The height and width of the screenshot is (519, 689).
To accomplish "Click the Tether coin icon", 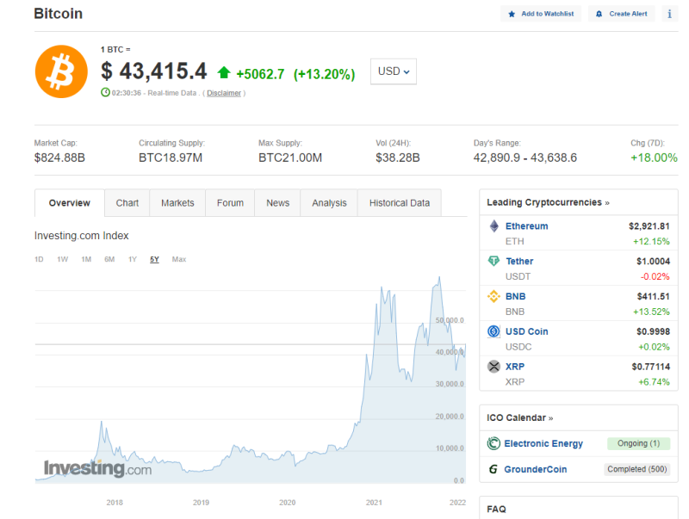I will (x=493, y=262).
